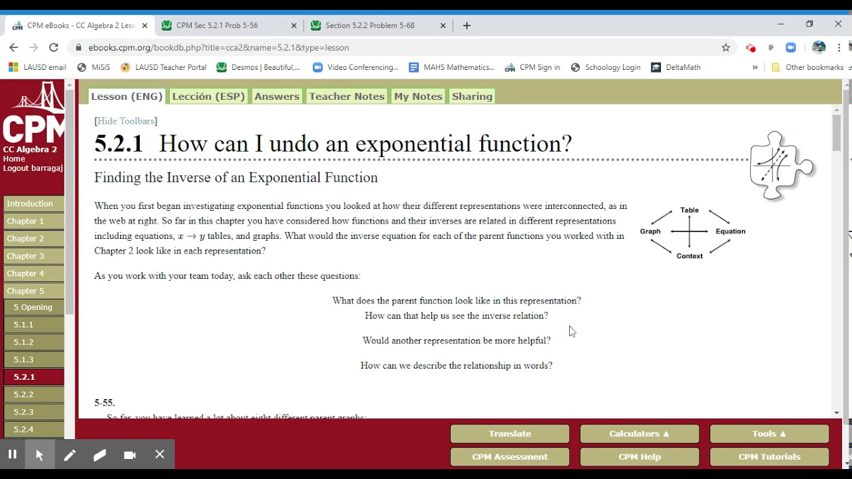The height and width of the screenshot is (479, 852).
Task: Close the CPM eBooks tab
Action: (145, 25)
